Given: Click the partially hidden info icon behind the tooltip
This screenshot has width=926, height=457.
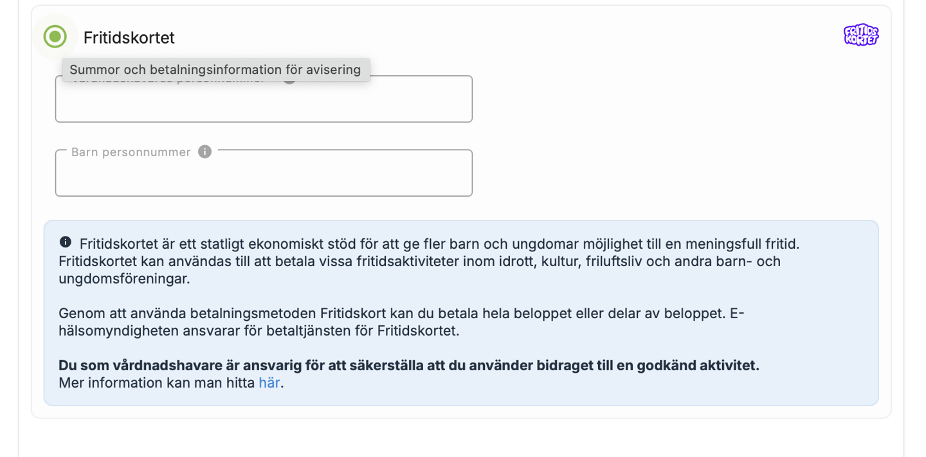Looking at the screenshot, I should [290, 81].
